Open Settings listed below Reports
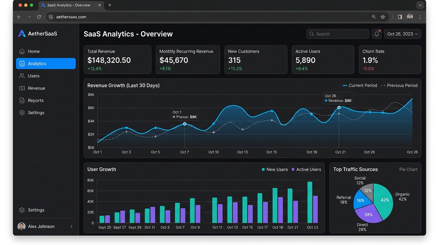This screenshot has height=245, width=439. point(46,113)
